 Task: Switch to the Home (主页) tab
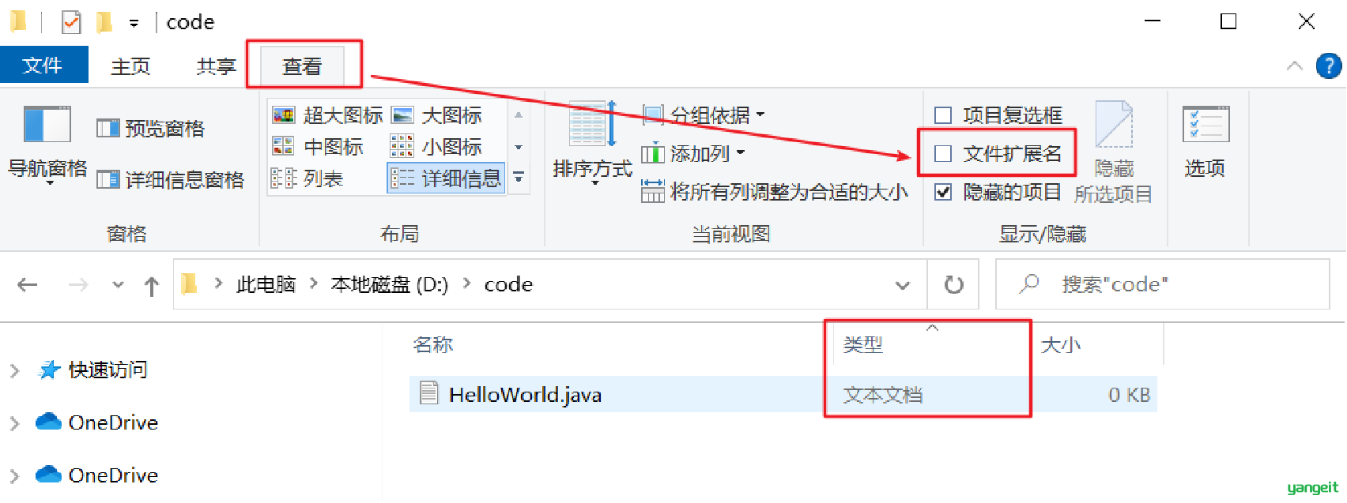130,66
